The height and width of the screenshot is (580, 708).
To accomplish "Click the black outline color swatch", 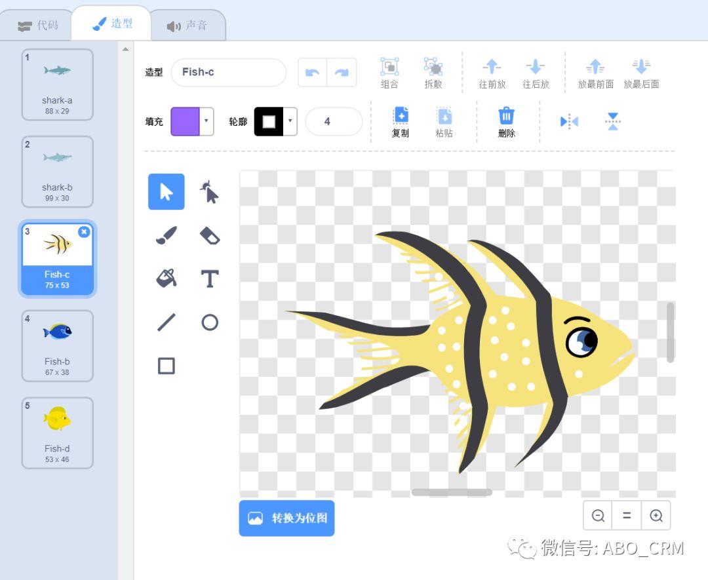I will coord(269,121).
